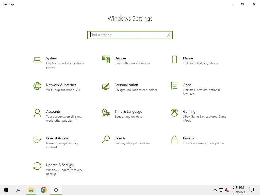The width and height of the screenshot is (260, 195).
Task: Go to the Accounts title
Action: click(53, 112)
